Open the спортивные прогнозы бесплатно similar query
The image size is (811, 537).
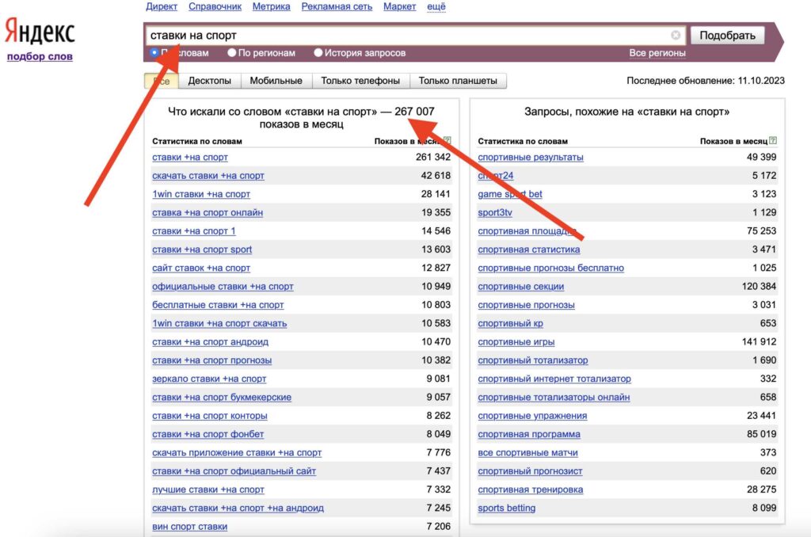551,268
